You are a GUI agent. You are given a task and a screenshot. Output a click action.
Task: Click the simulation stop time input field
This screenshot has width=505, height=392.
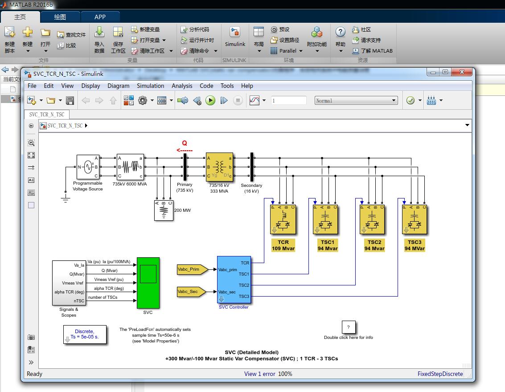tap(288, 101)
